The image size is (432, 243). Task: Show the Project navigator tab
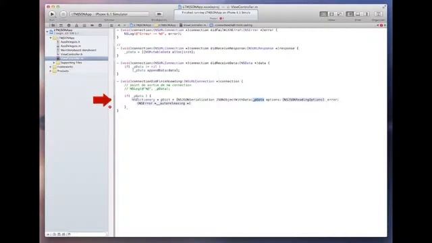point(53,26)
